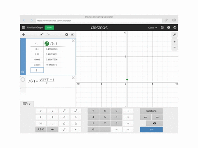Screen dimensions: 198x148
Task: Click the empty table input cell
Action: [37, 70]
